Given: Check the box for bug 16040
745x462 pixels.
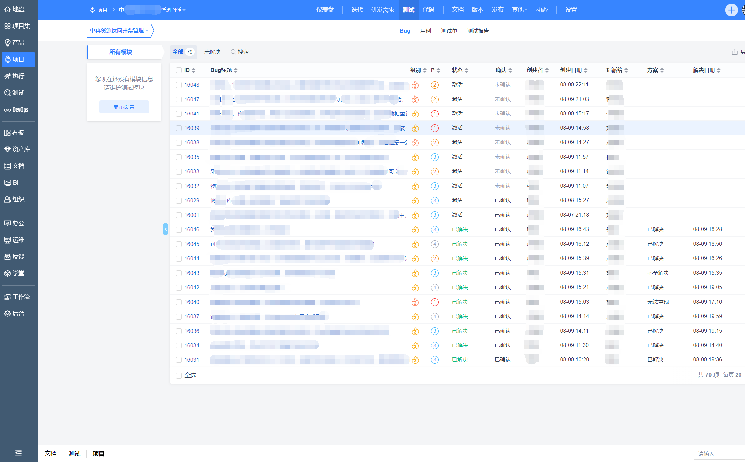Looking at the screenshot, I should click(179, 302).
